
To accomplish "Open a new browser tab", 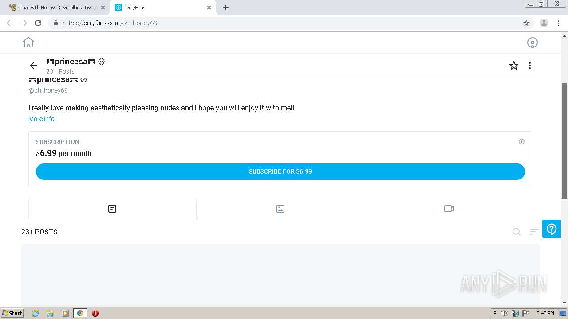I will (x=226, y=8).
